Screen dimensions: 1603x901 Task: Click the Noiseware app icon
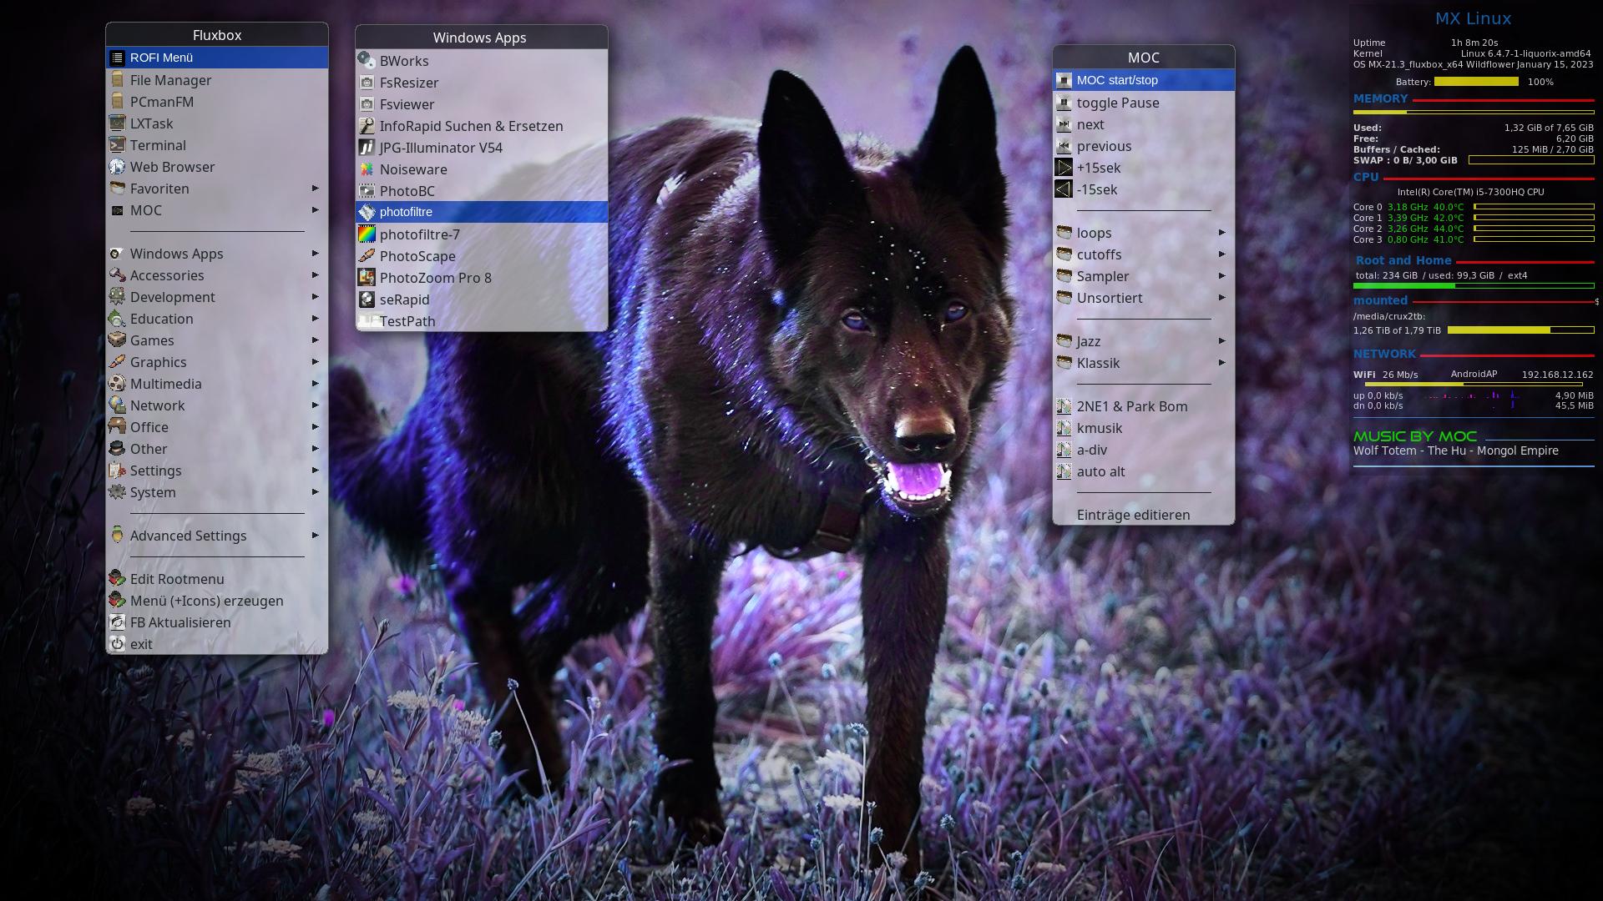(367, 169)
